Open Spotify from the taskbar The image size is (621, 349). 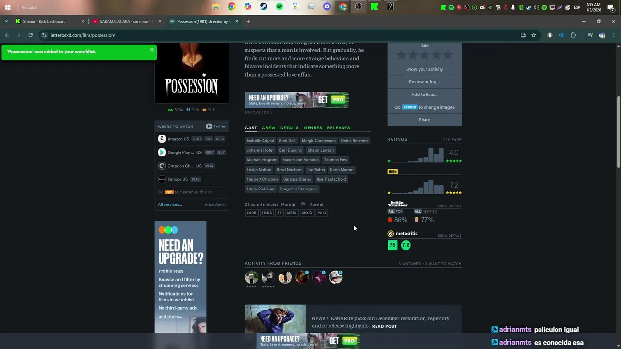pyautogui.click(x=279, y=7)
